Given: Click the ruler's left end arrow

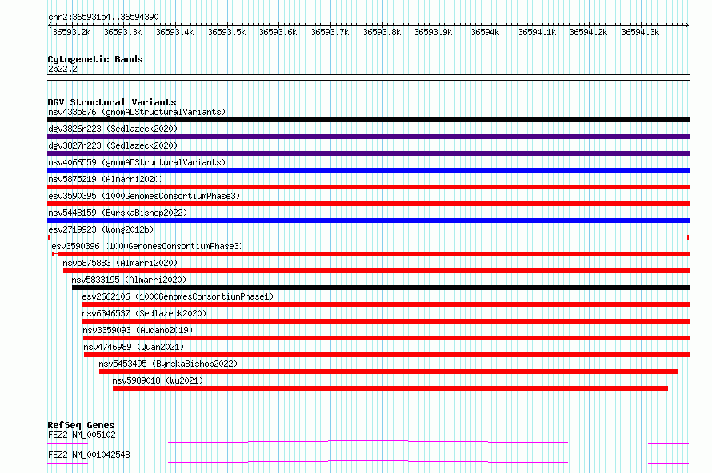Looking at the screenshot, I should (x=50, y=26).
